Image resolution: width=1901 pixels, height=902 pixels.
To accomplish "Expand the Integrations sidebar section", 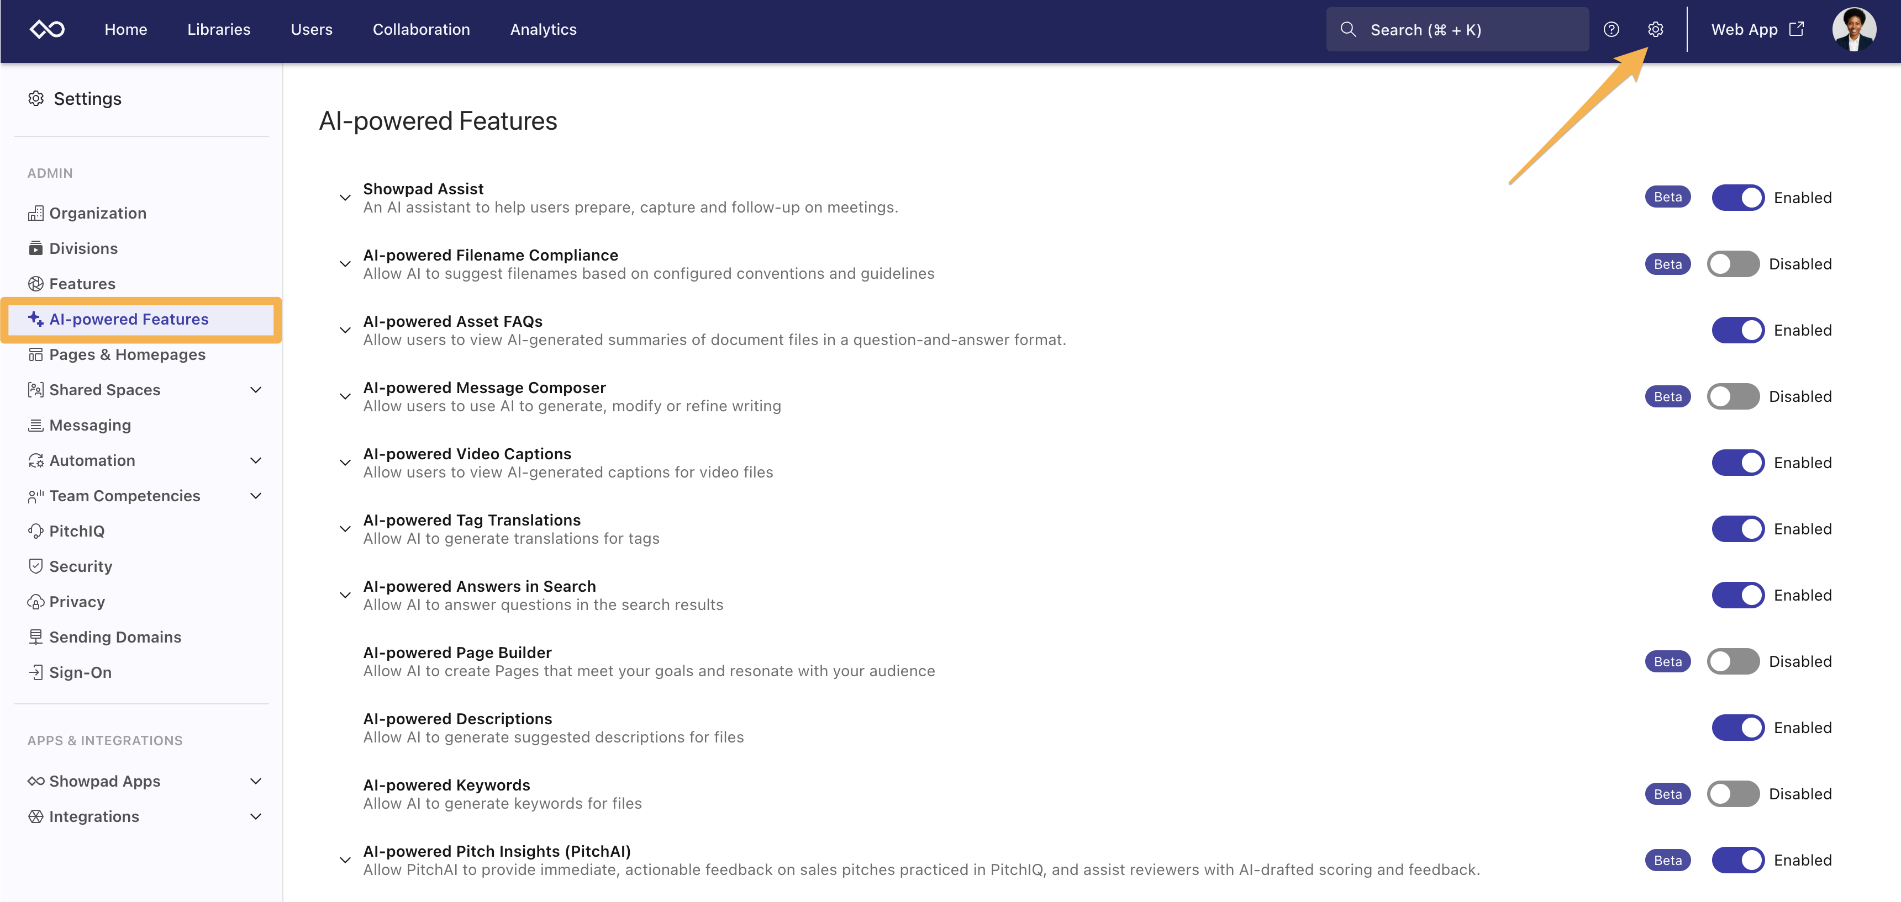I will coord(255,817).
